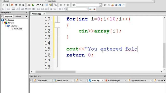The image size is (166, 93).
Task: Click the clear search tag icon
Action: tap(74, 5)
